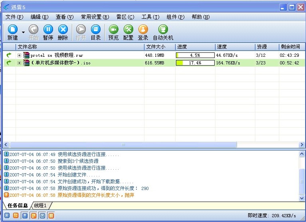306x222 pixels.
Task: Sort by the 剩余时间 column header
Action: click(292, 47)
